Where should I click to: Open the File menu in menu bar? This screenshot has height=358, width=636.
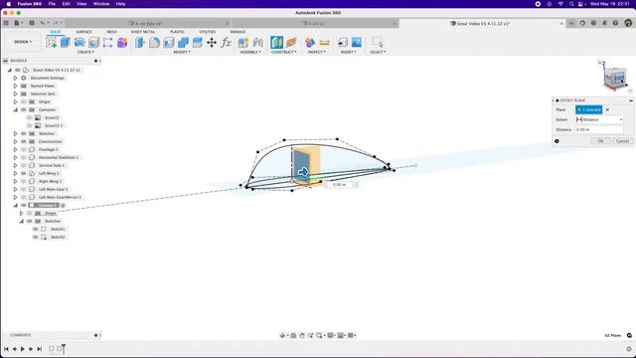point(52,4)
